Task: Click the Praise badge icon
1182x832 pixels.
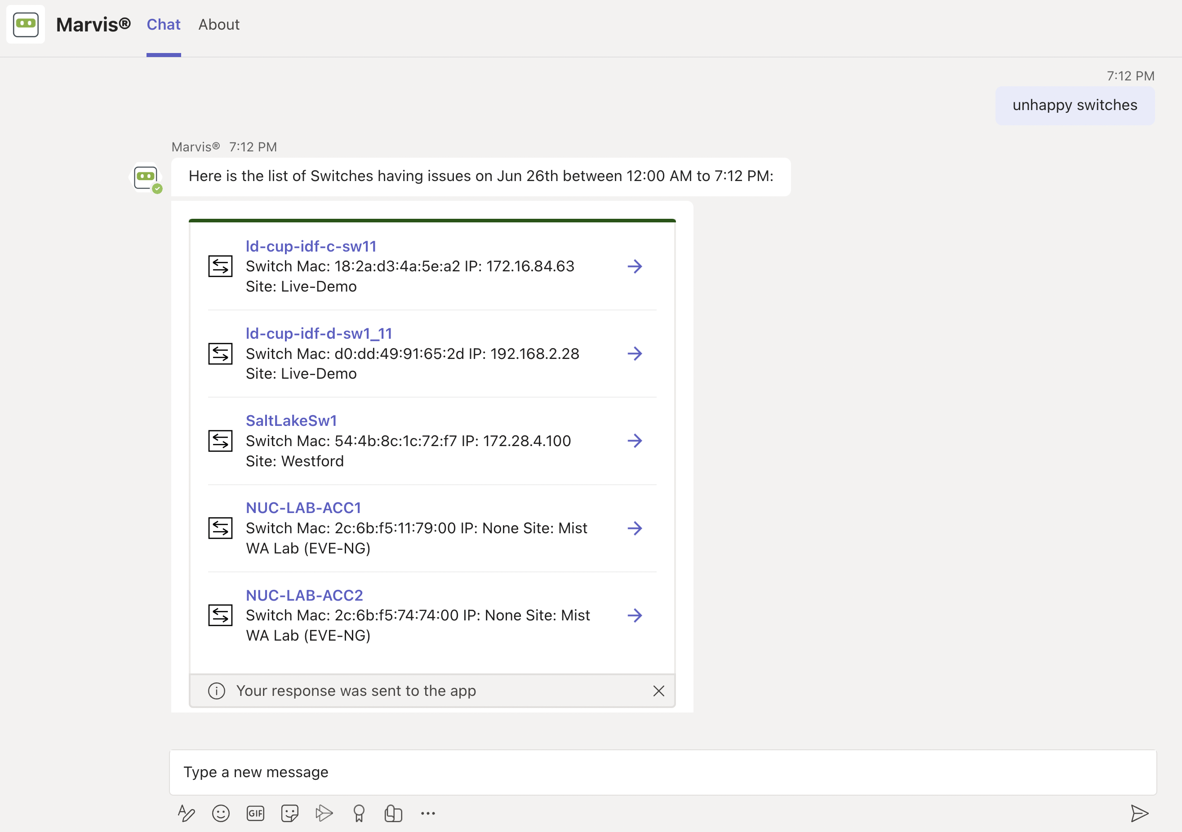Action: click(x=359, y=813)
